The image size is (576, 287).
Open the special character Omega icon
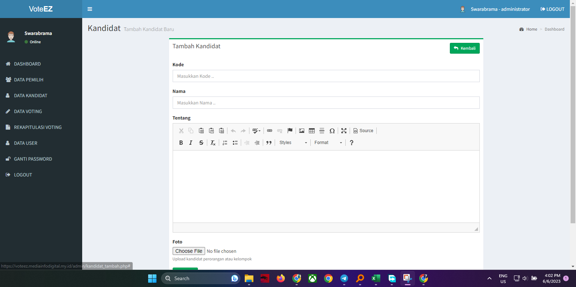[x=332, y=131]
